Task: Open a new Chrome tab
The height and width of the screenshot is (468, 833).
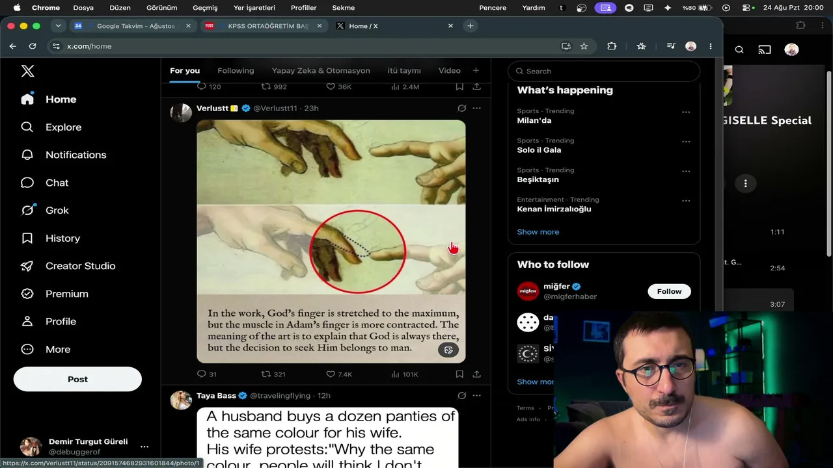Action: click(471, 26)
